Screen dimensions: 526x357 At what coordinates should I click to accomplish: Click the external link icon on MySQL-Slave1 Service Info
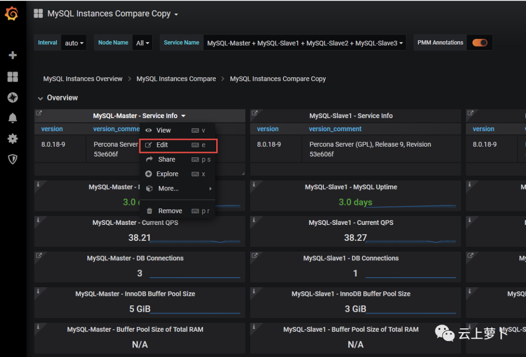[255, 113]
